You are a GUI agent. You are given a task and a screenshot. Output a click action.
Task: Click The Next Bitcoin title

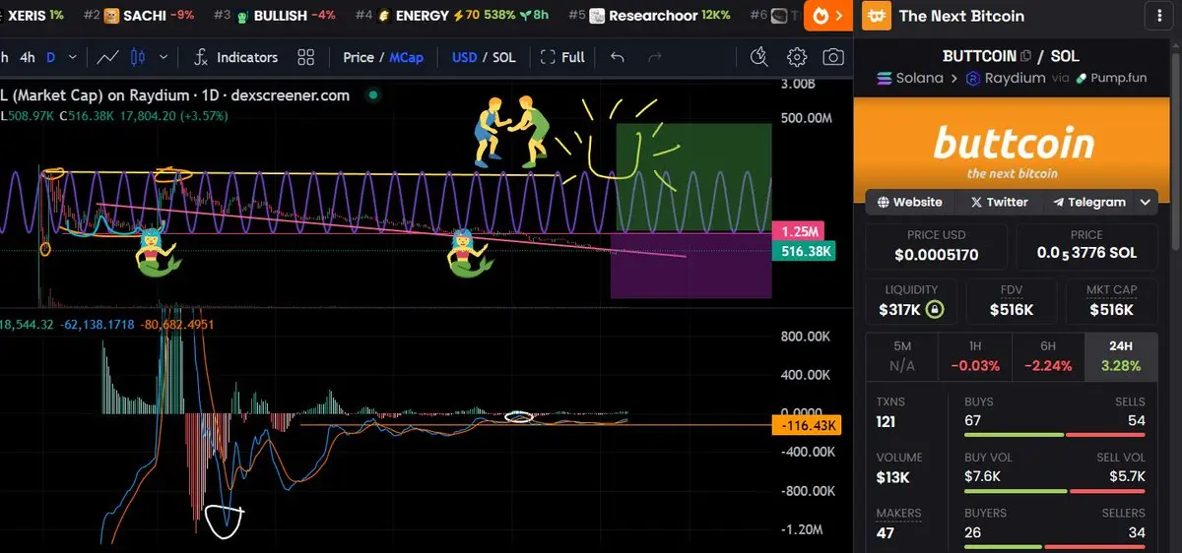[961, 16]
